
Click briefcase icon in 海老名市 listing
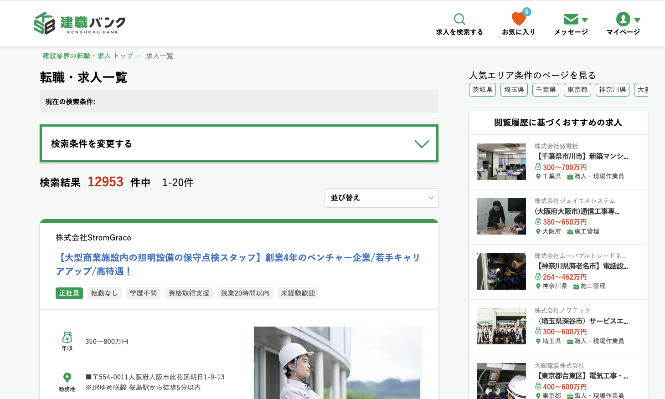coord(576,286)
